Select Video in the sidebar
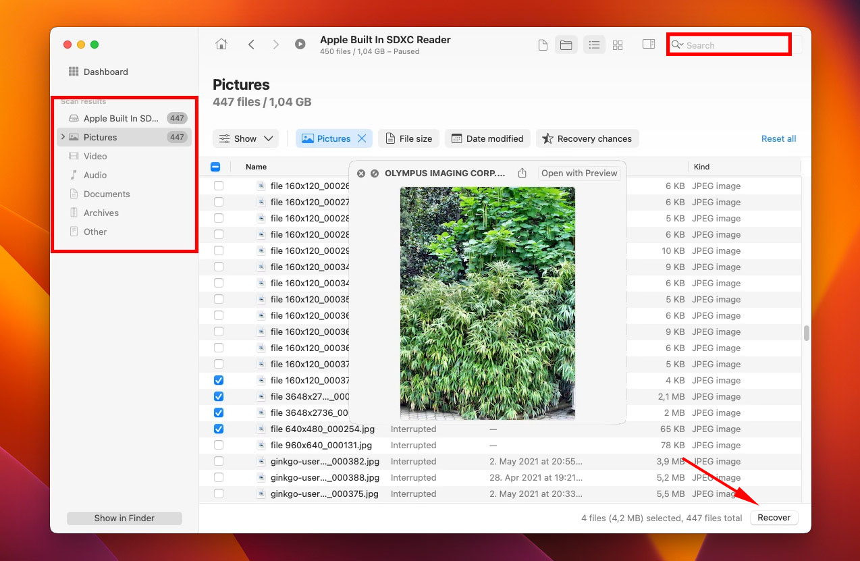 (95, 156)
